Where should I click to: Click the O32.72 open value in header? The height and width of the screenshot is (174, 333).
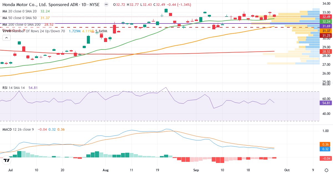(x=119, y=5)
